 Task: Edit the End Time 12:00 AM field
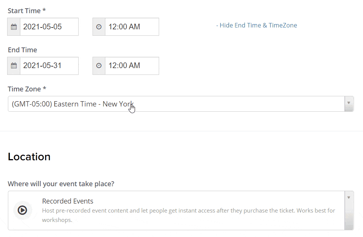[132, 66]
